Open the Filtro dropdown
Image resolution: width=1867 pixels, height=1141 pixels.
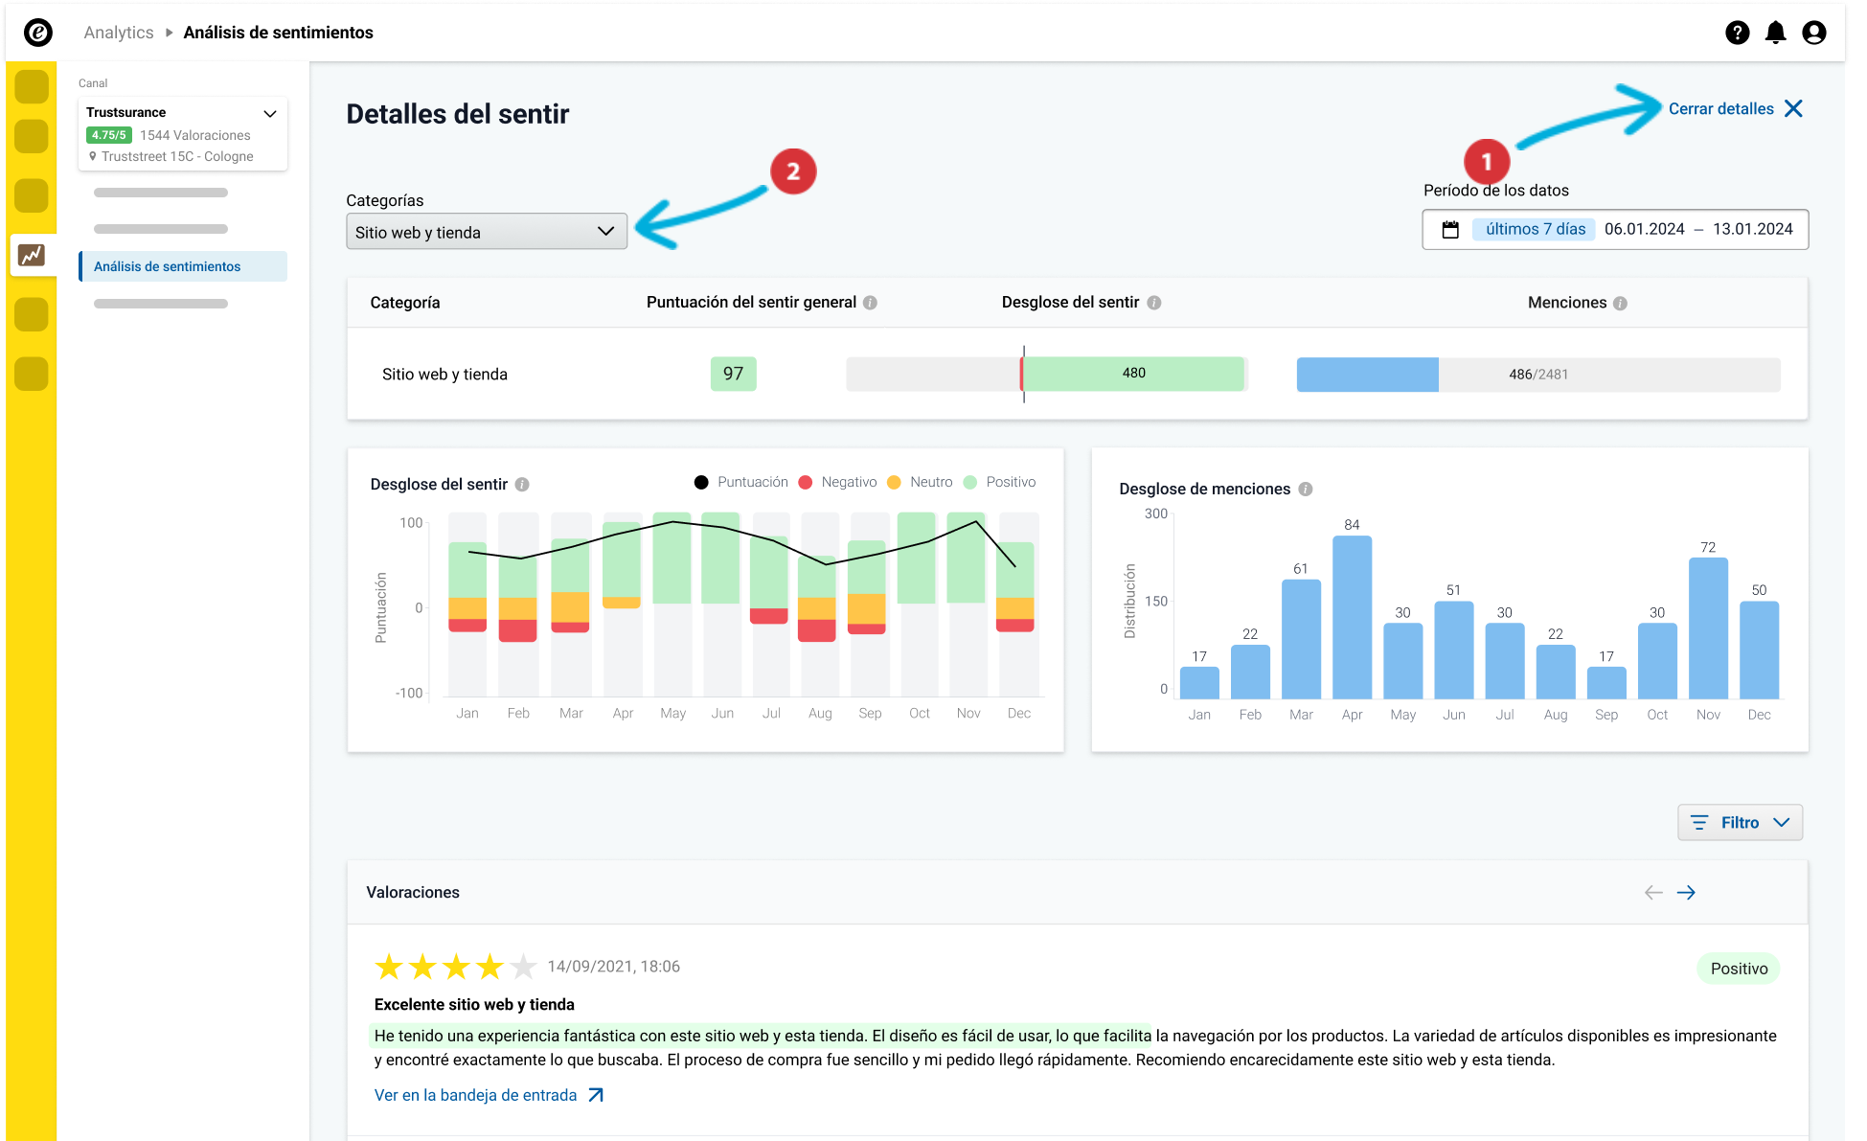1740,823
